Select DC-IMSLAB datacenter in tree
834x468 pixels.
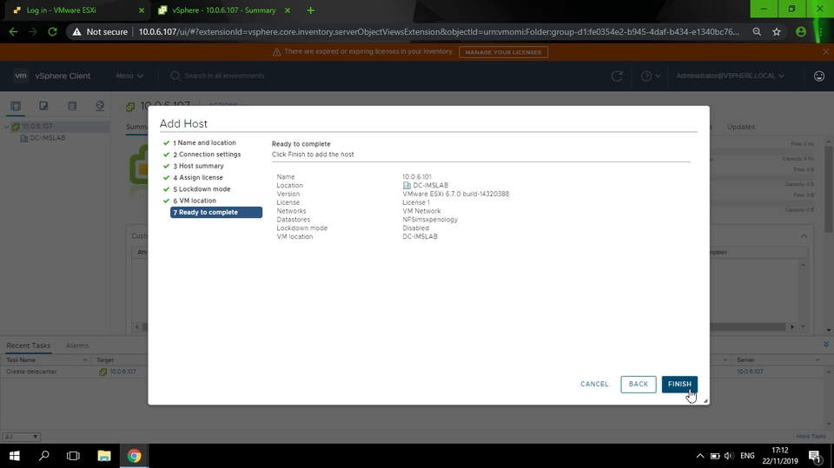pyautogui.click(x=47, y=138)
